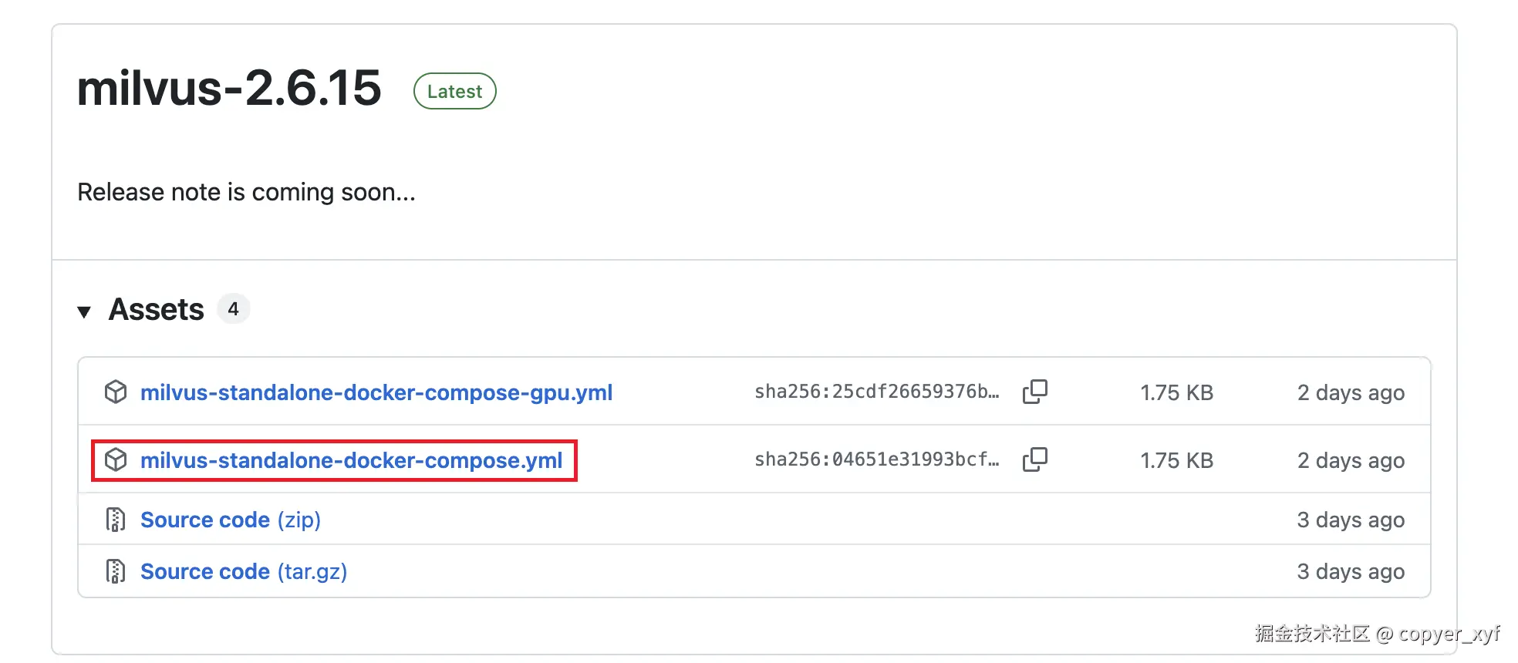Screen dimensions: 1518x663
Task: Click 2 days ago in the gpu.yml row
Action: 1351,392
